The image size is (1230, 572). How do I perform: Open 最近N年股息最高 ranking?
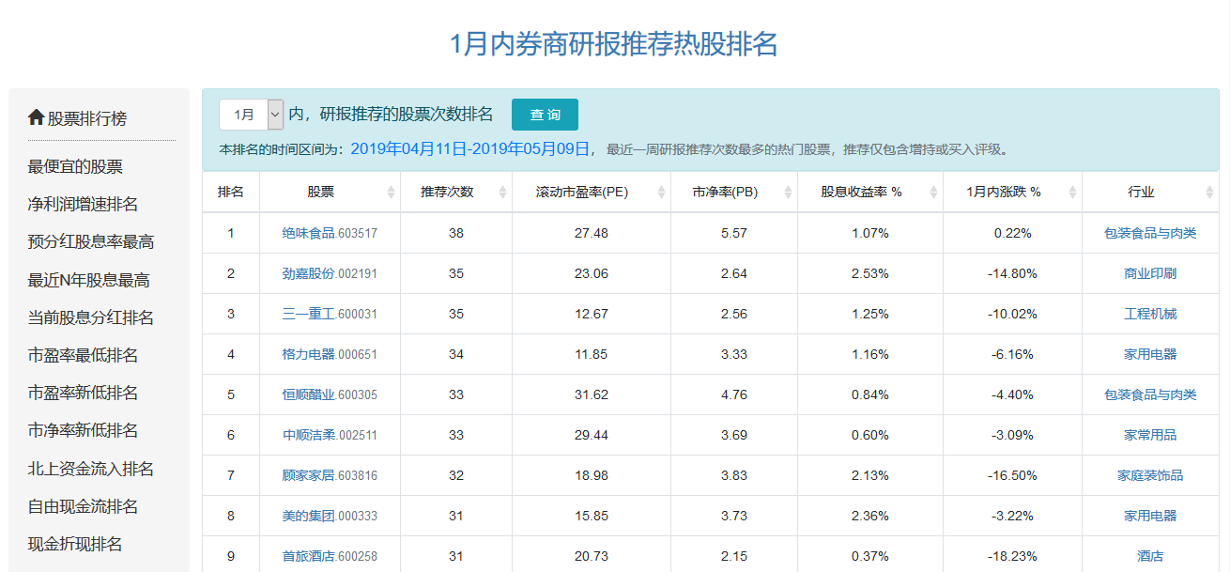point(88,280)
